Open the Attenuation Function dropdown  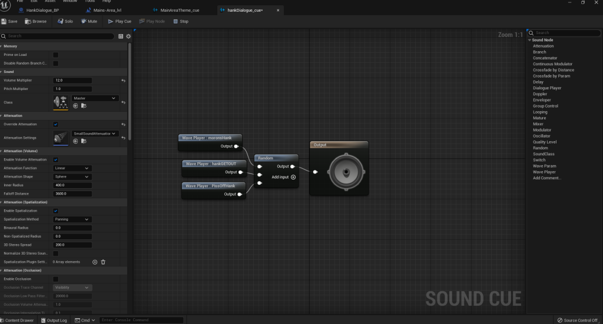(x=72, y=168)
